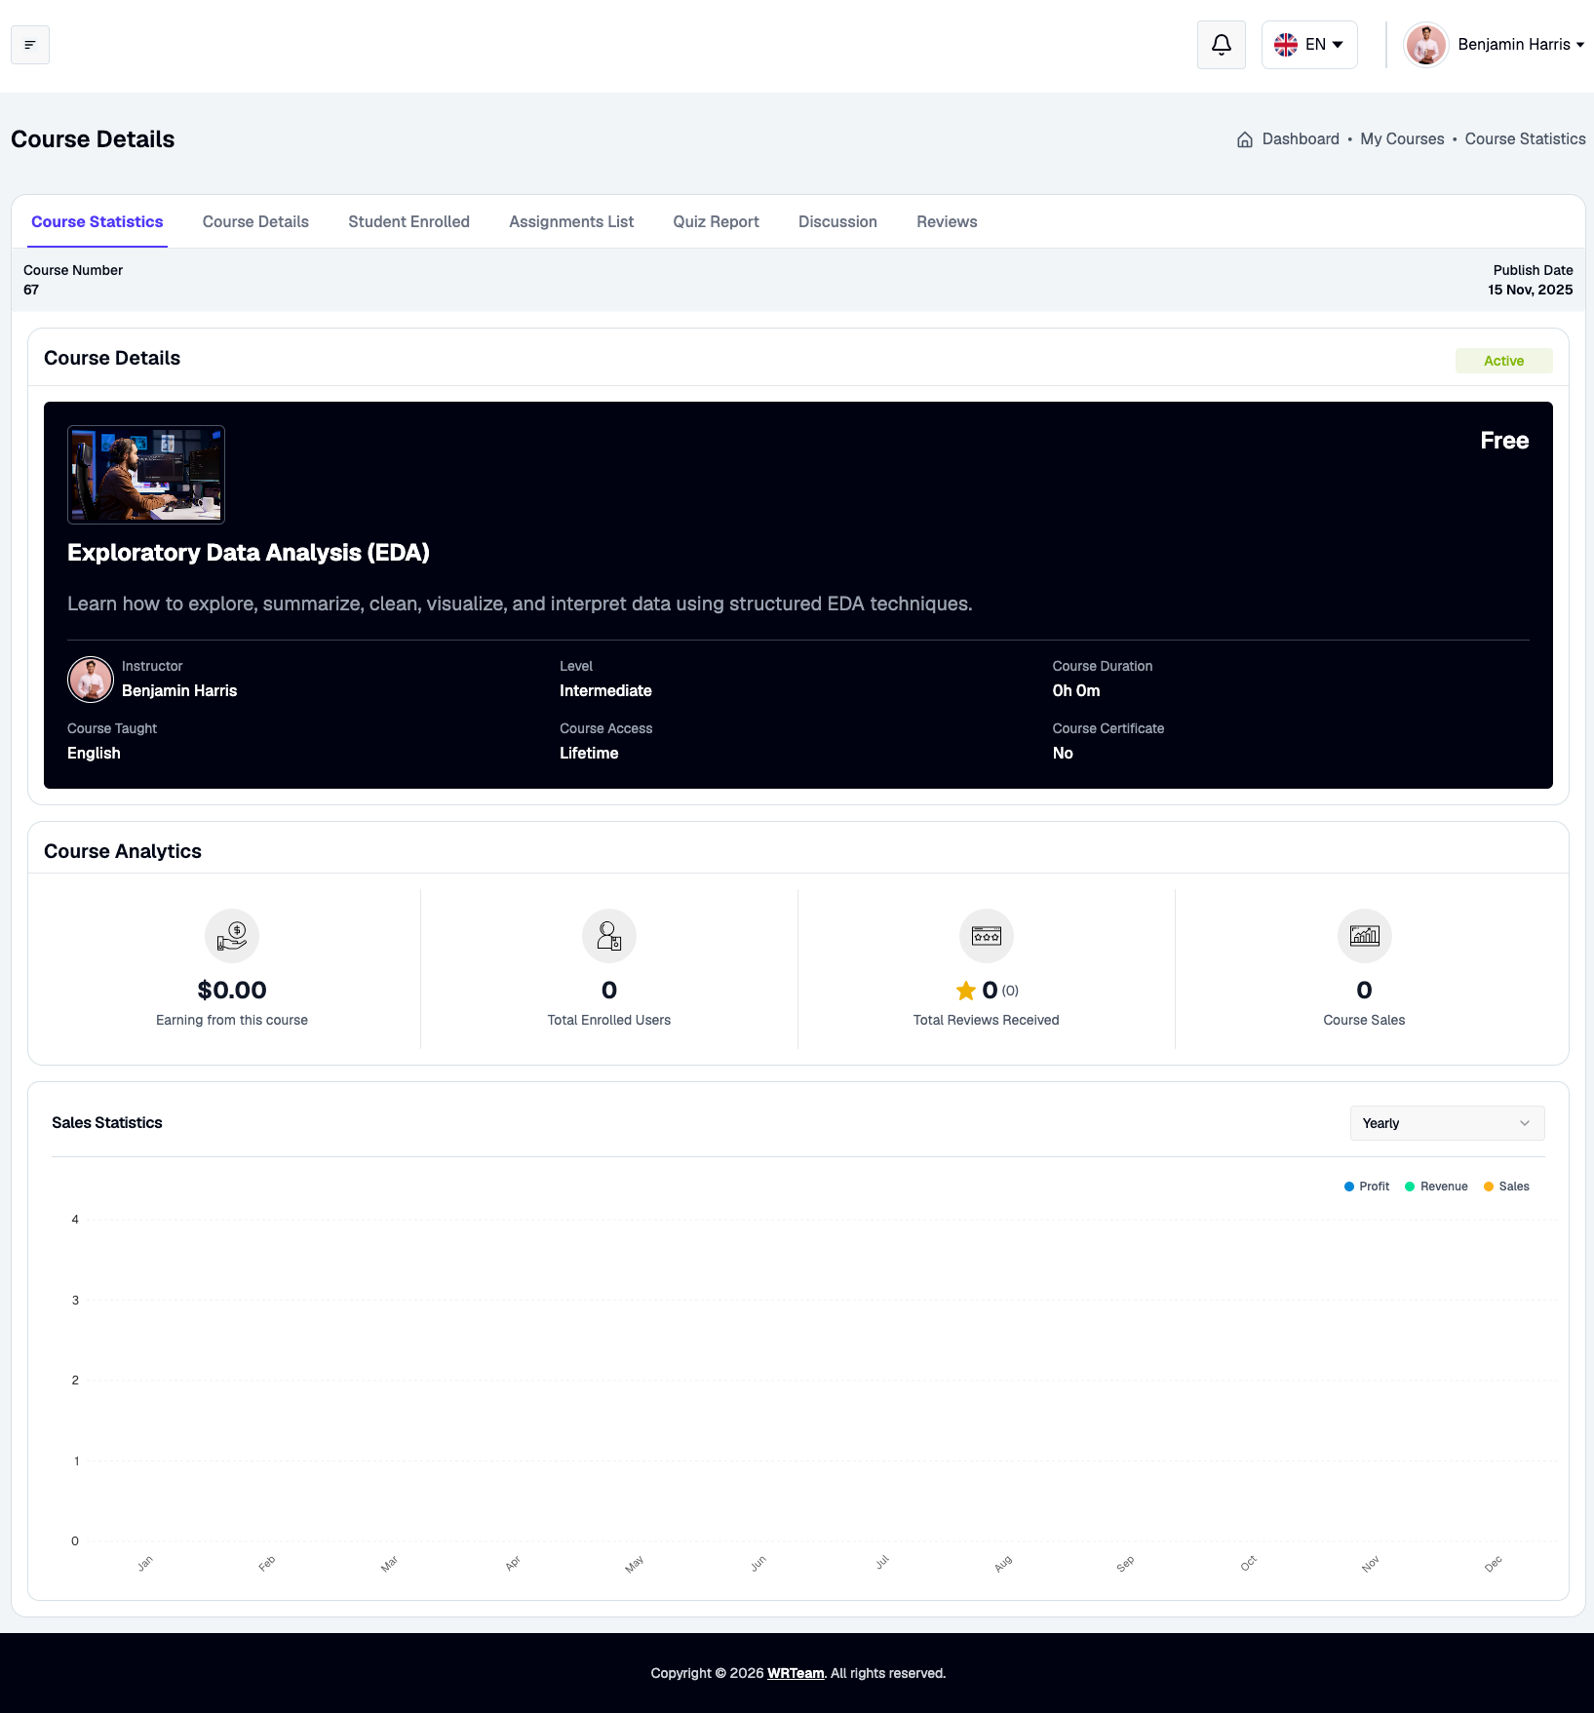Click the Free price label
Image resolution: width=1594 pixels, height=1713 pixels.
[x=1504, y=441]
